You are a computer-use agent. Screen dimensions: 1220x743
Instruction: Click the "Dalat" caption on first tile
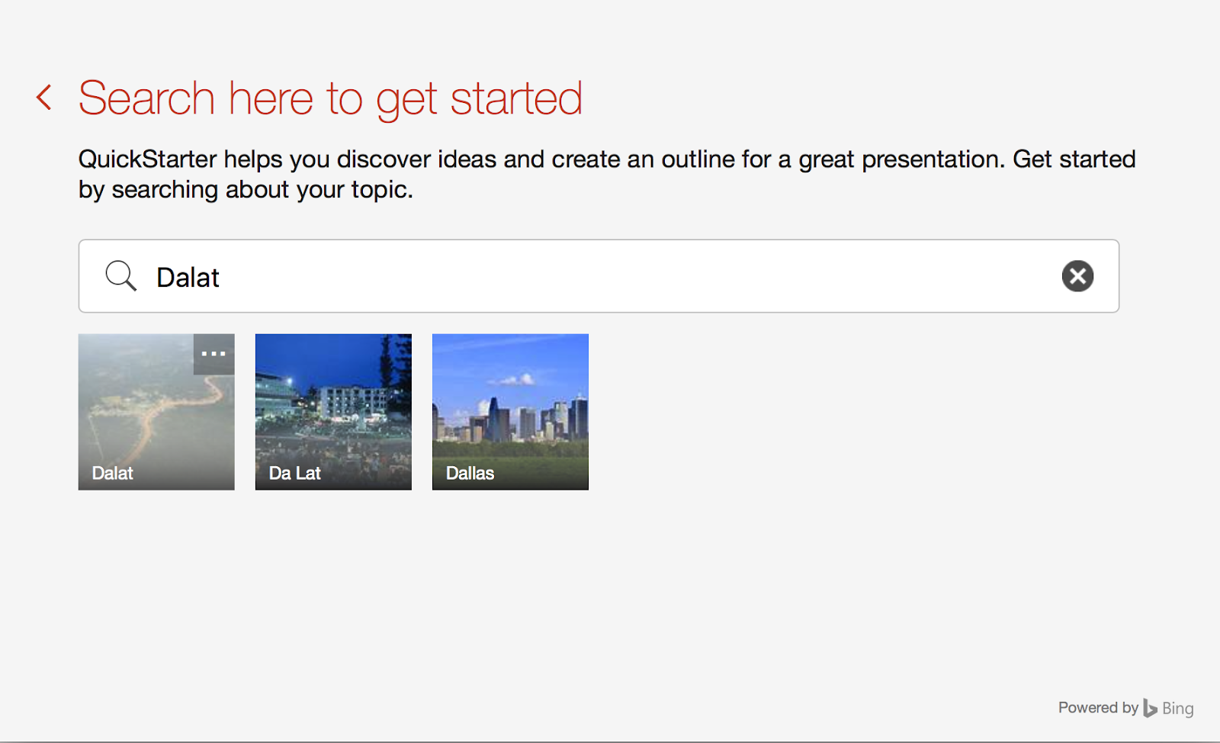pos(113,473)
